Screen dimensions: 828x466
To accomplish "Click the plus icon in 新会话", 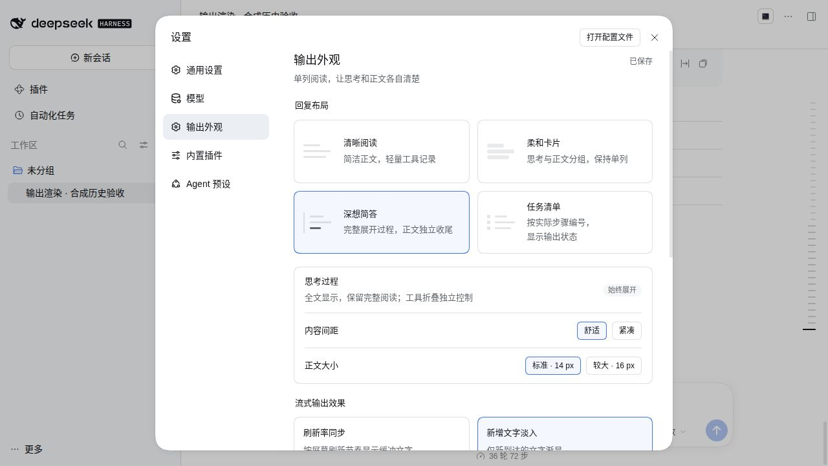I will (x=75, y=58).
